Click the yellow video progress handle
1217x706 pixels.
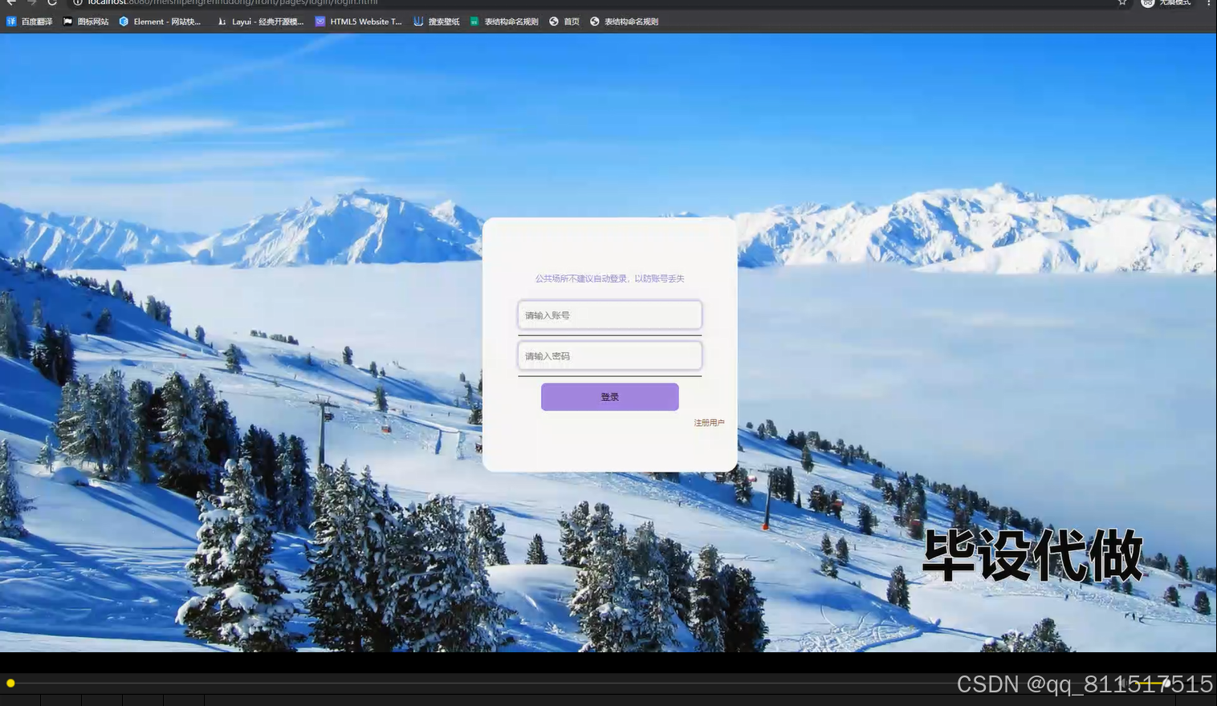[x=10, y=684]
